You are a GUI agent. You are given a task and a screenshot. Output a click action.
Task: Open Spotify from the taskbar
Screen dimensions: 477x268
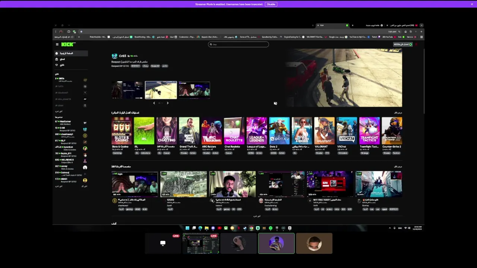pyautogui.click(x=271, y=228)
